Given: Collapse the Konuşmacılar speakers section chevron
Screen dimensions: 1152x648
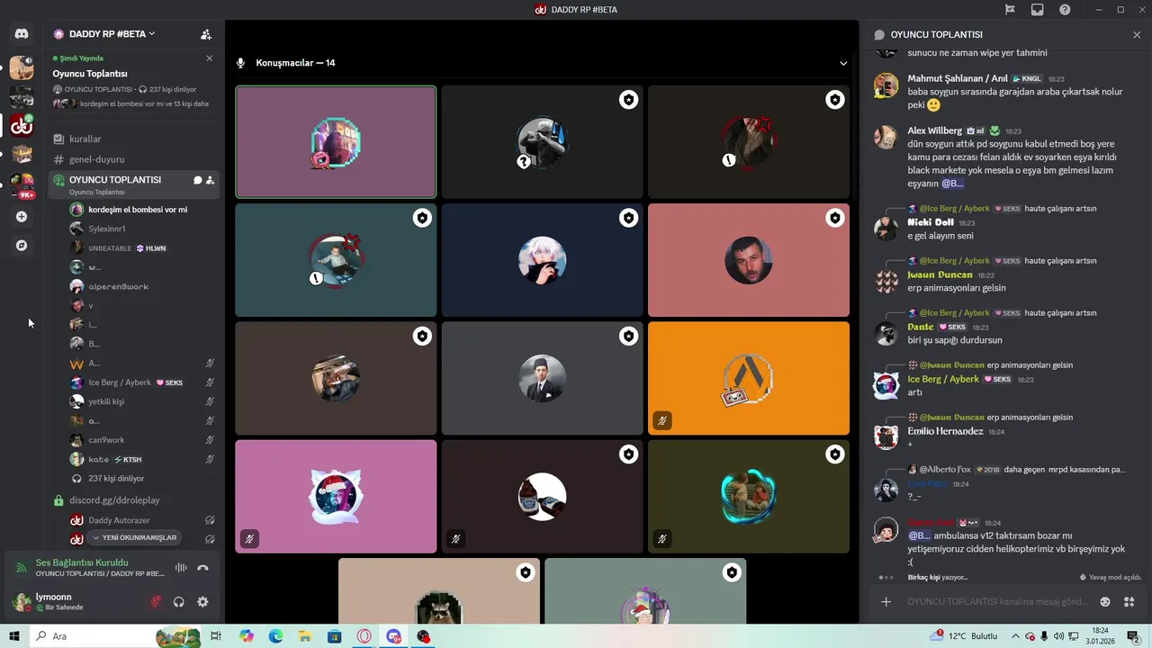Looking at the screenshot, I should (843, 63).
